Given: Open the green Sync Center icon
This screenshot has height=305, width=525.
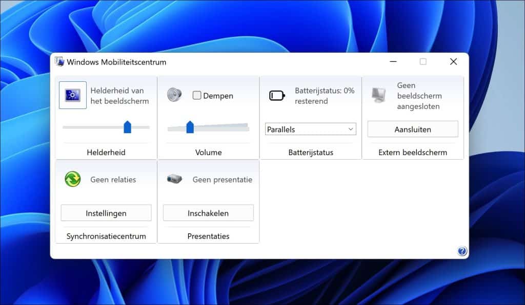Looking at the screenshot, I should (73, 179).
